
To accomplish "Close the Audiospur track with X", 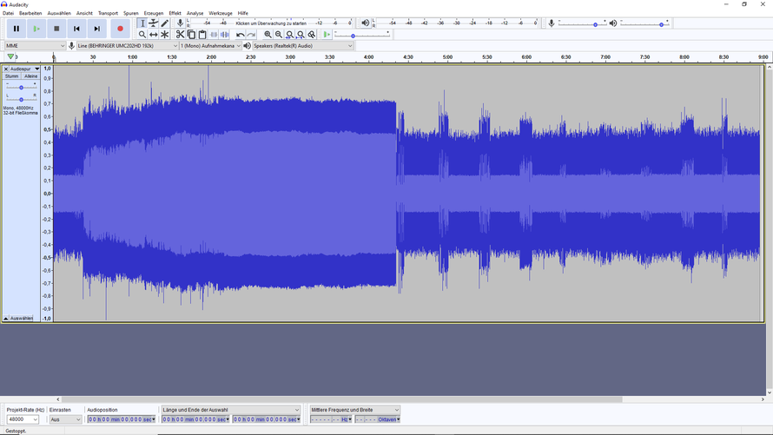I will pyautogui.click(x=6, y=69).
